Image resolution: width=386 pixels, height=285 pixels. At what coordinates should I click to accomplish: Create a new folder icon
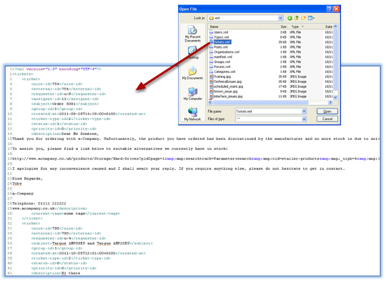click(303, 18)
